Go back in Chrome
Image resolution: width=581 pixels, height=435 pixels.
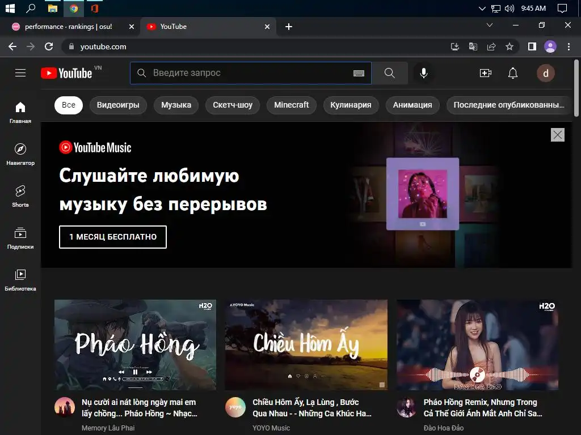pos(12,46)
